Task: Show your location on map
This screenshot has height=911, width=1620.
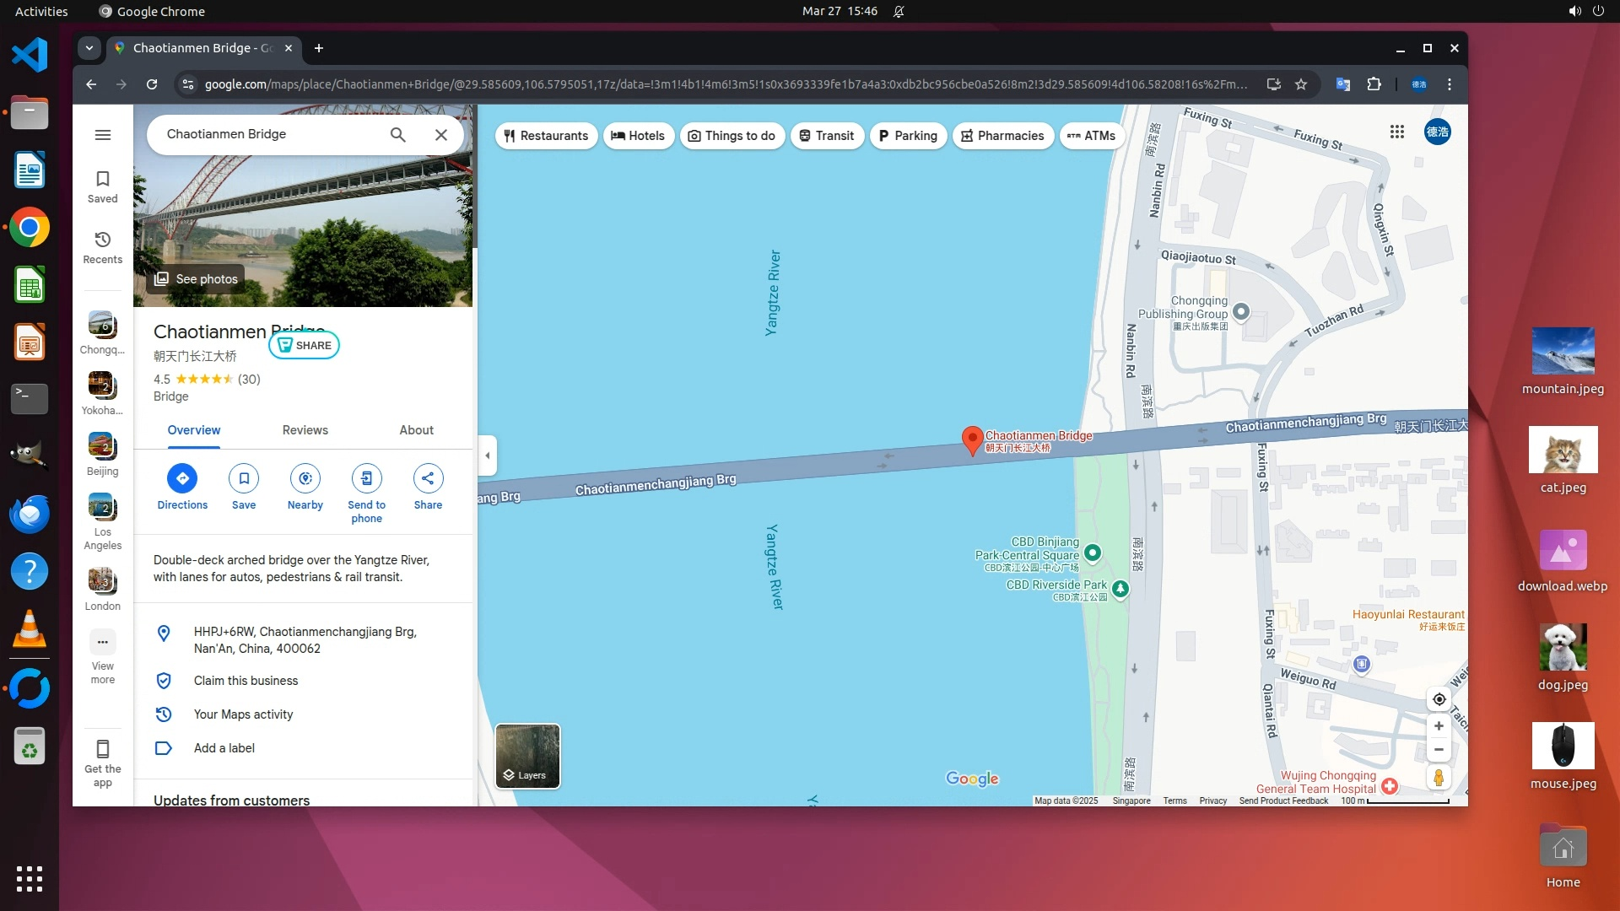Action: coord(1439,699)
